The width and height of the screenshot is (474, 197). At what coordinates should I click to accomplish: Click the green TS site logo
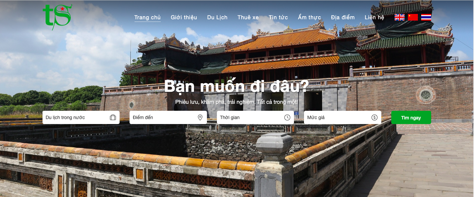pos(57,17)
